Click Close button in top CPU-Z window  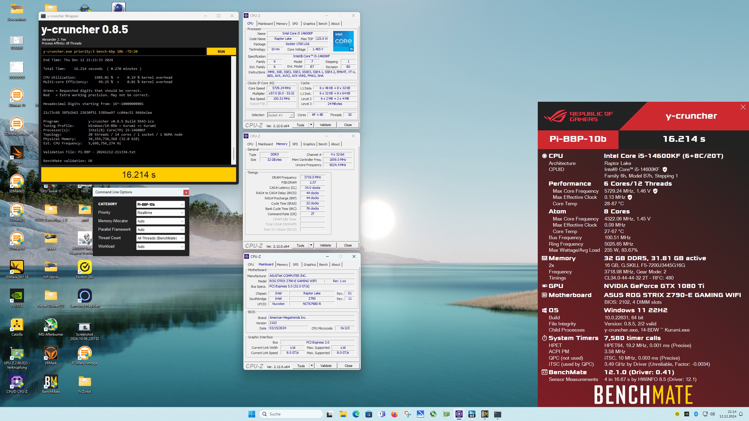click(x=348, y=125)
